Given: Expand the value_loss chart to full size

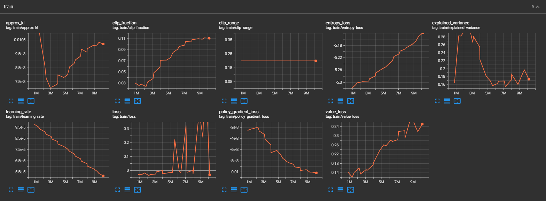Looking at the screenshot, I should (331, 190).
